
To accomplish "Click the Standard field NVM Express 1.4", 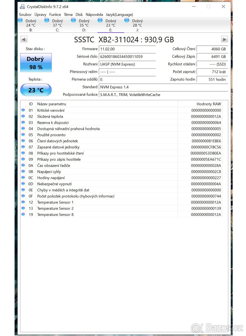I will 164,87.
